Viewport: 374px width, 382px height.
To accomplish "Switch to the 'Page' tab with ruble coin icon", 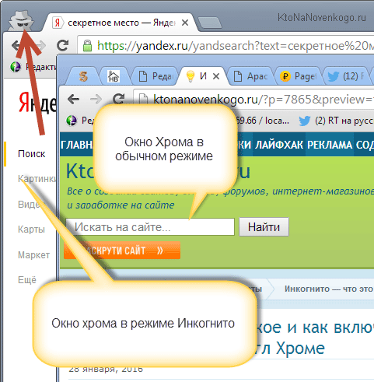I will coord(298,76).
